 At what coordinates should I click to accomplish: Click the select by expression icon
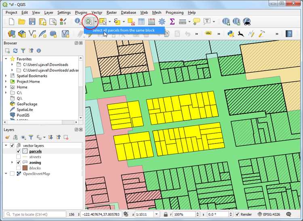click(117, 21)
